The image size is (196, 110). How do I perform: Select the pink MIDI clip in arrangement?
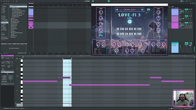point(31,26)
